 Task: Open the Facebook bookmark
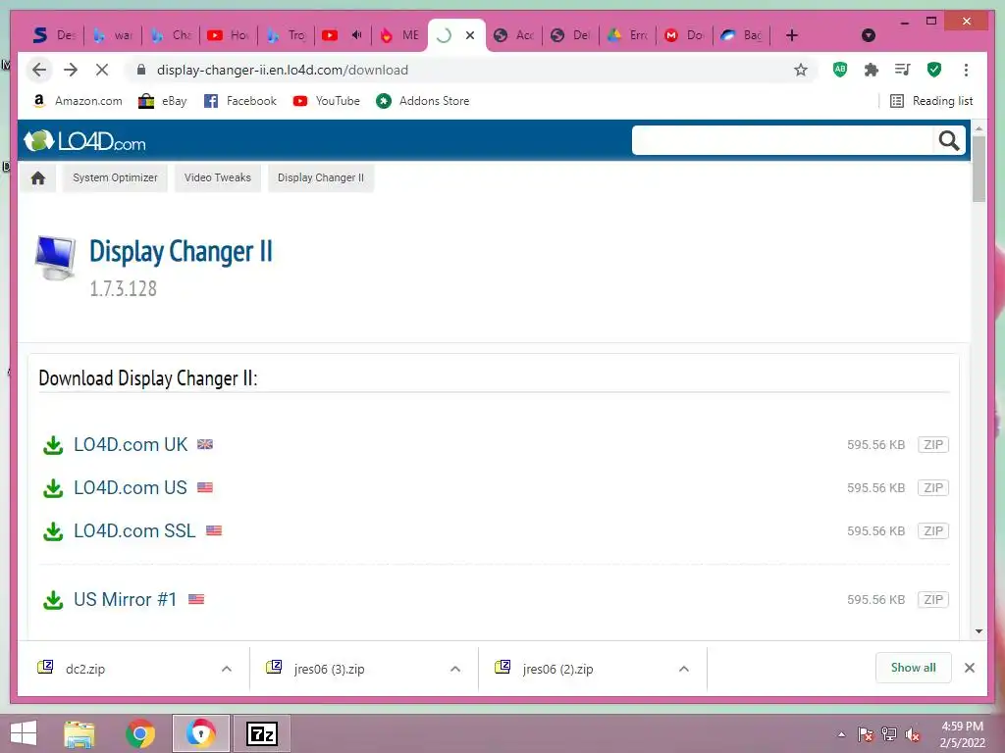tap(239, 101)
